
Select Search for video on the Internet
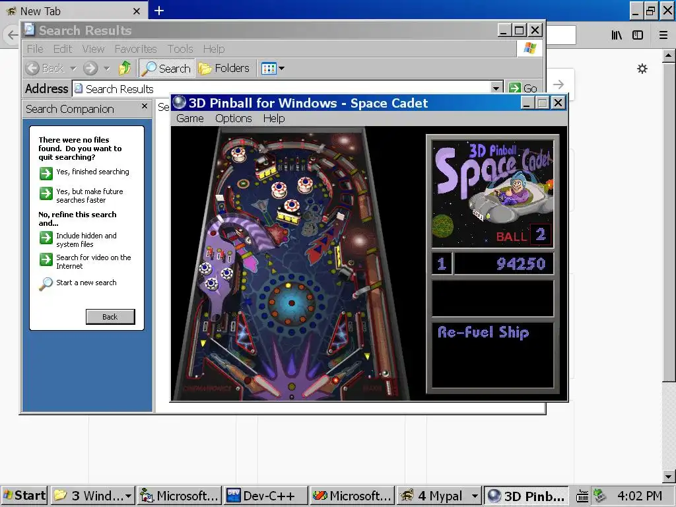(94, 261)
